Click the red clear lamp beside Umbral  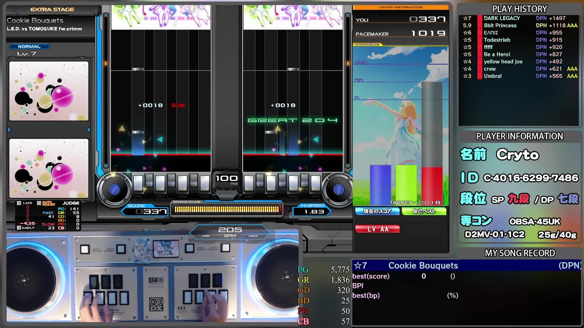(x=480, y=76)
